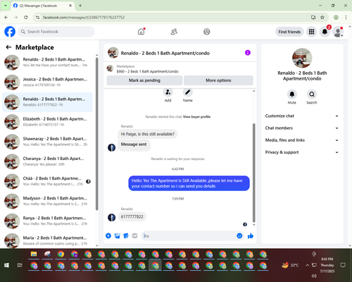
Task: Open the Windows notification center
Action: [x=343, y=265]
